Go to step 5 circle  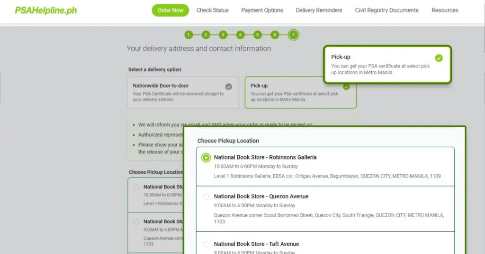[257, 35]
